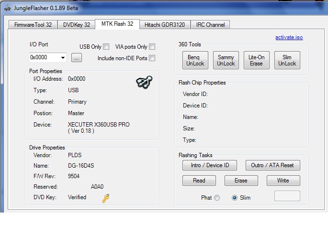Viewport: 328px width, 235px height.
Task: Open the I/O Port 0x0000 dropdown
Action: click(48, 57)
